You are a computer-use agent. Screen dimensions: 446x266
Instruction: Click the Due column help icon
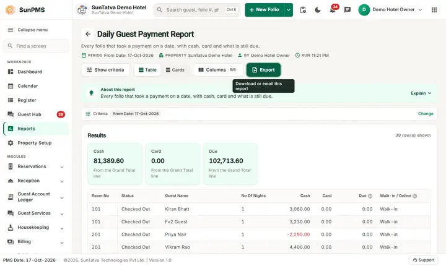coord(370,196)
